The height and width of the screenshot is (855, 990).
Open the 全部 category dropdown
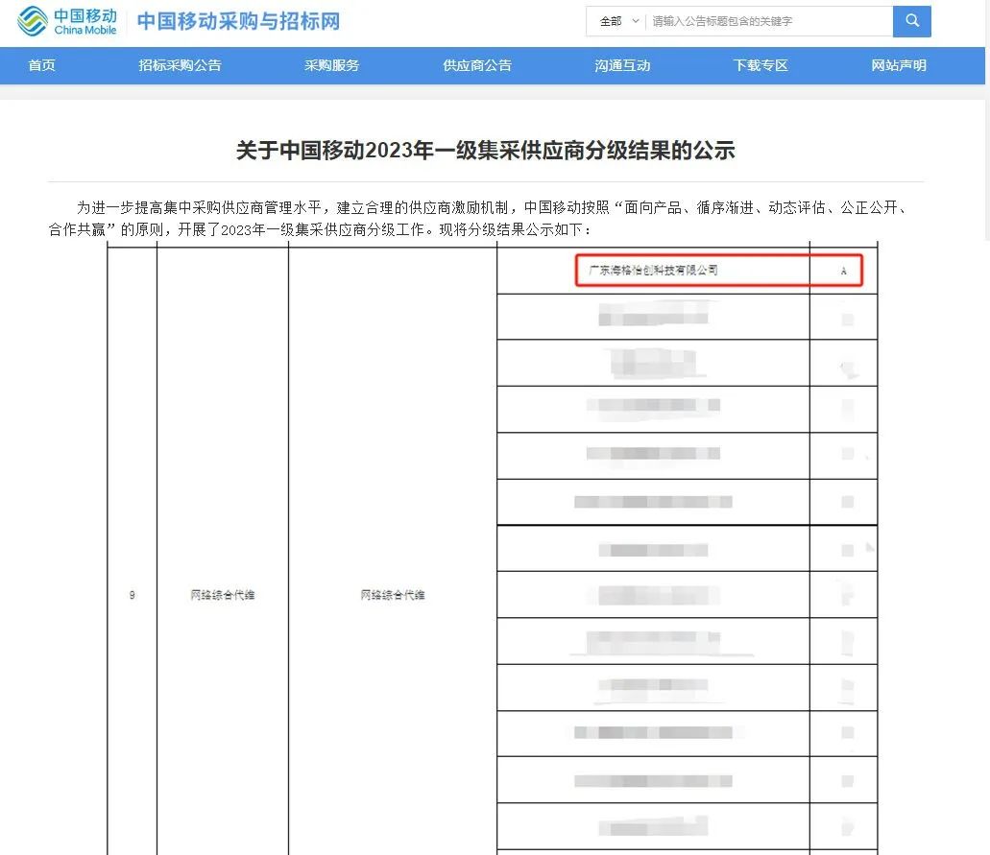click(x=618, y=21)
